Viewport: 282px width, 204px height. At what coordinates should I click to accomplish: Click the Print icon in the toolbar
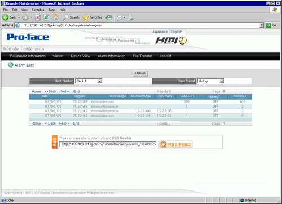(130, 17)
